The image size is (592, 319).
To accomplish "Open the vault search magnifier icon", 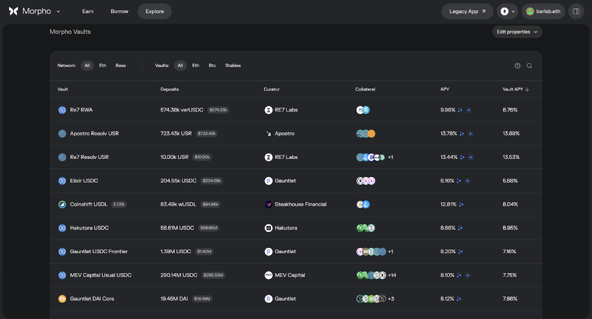I will click(x=529, y=66).
